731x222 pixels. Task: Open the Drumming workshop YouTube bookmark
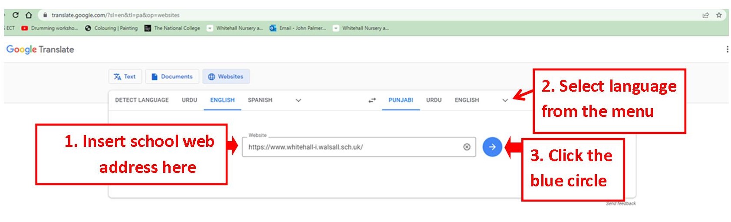[50, 28]
